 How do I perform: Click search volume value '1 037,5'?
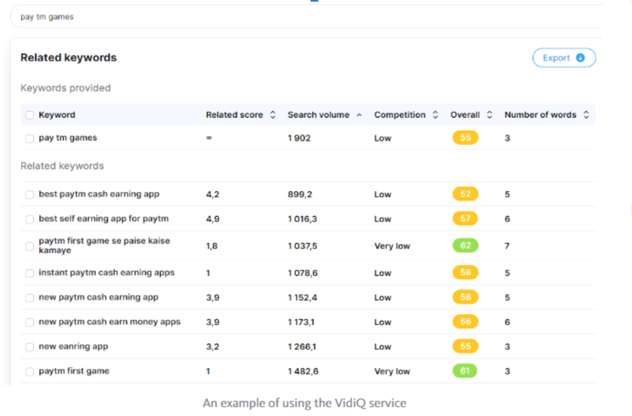click(303, 246)
